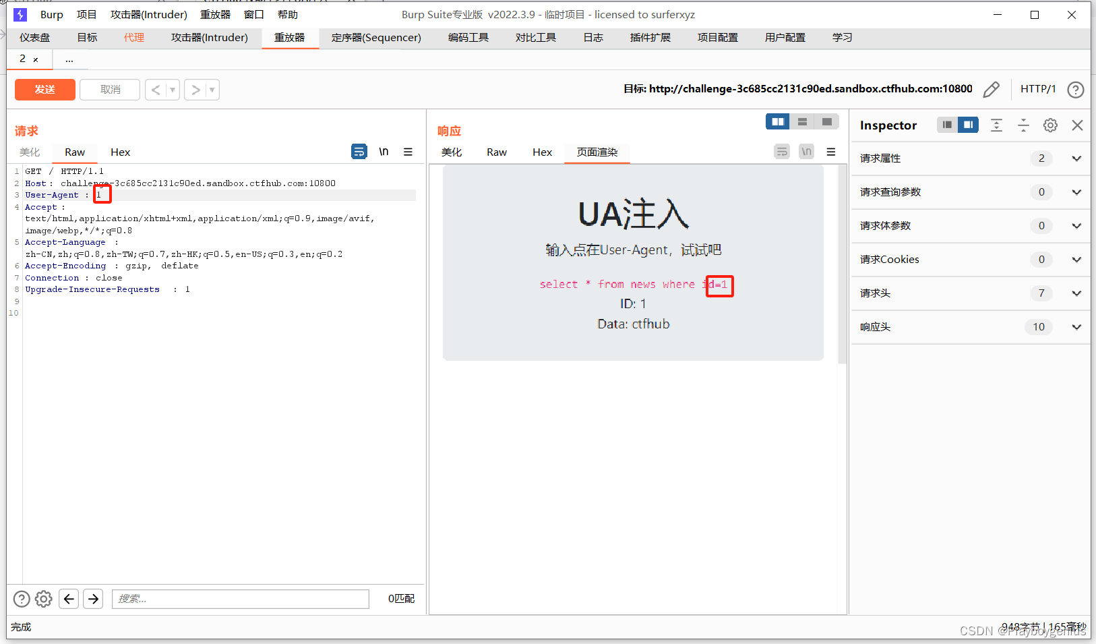Viewport: 1096px width, 644px height.
Task: Close the Inspector panel
Action: tap(1077, 125)
